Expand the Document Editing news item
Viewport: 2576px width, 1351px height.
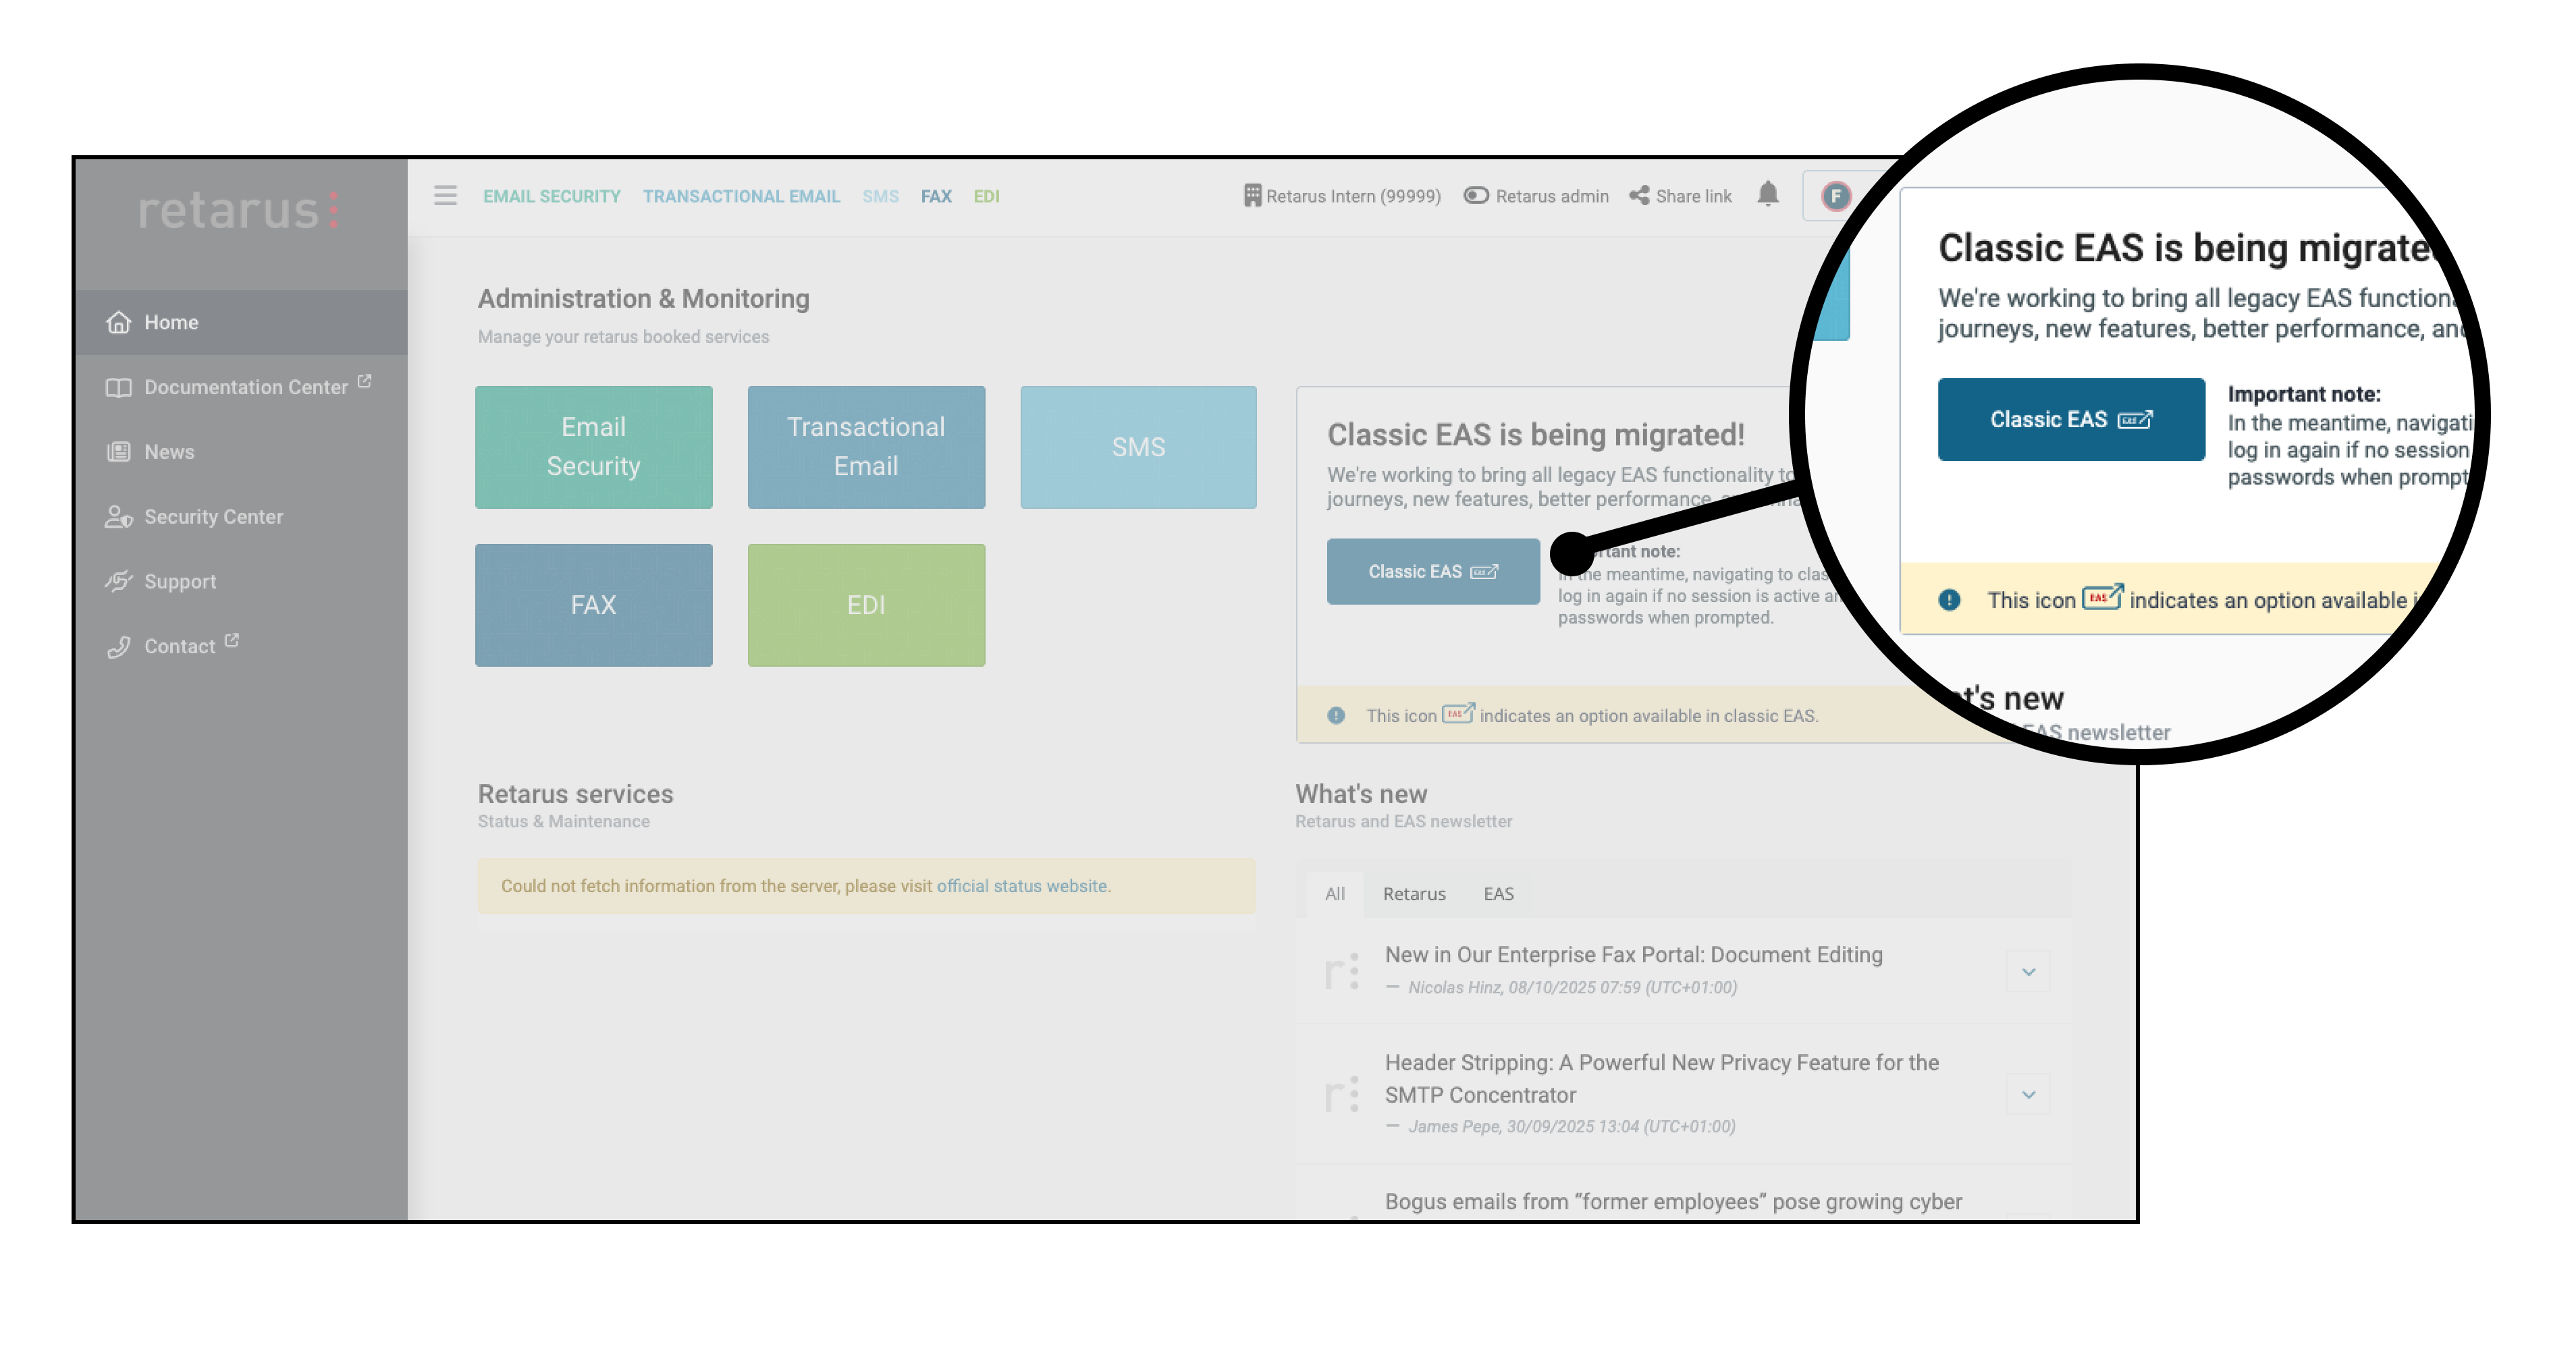tap(2028, 971)
